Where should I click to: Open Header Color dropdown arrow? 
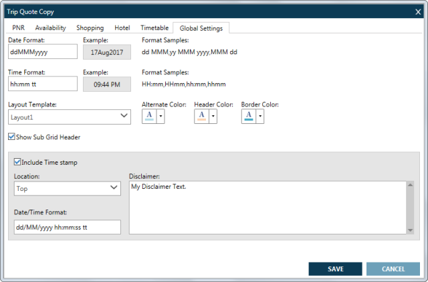point(213,117)
